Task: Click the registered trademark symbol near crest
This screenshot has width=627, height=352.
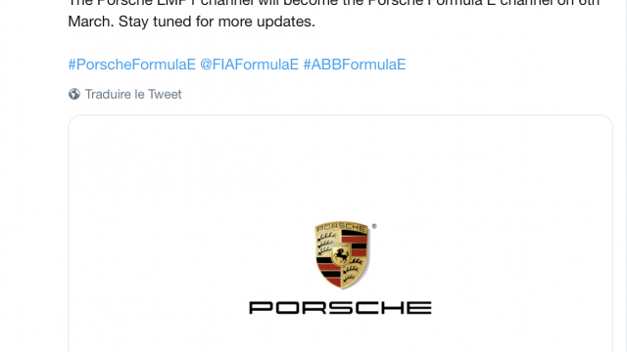Action: coord(374,226)
